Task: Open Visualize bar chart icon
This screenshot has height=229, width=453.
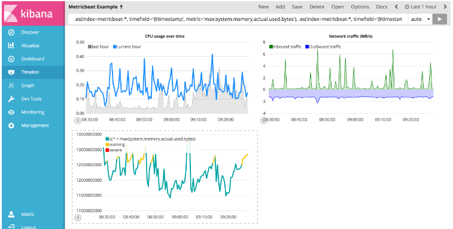Action: coord(11,45)
